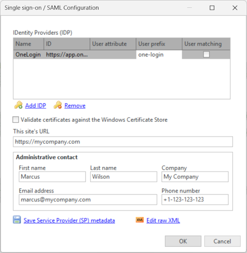This screenshot has width=247, height=253.
Task: Toggle User matching checkbox for OneLogin
Action: (x=206, y=54)
